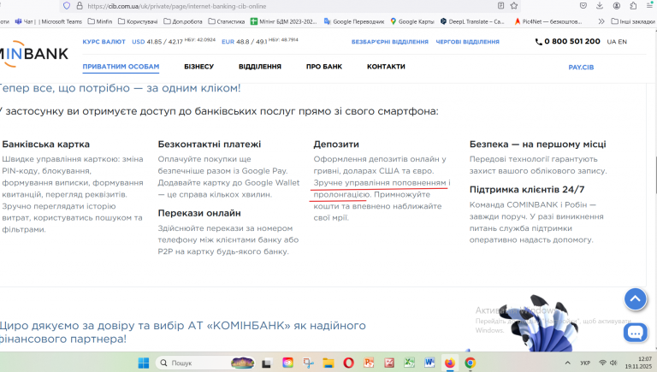Bookmark this page with the star icon
Screen dimensions: 657x372
coord(514,5)
